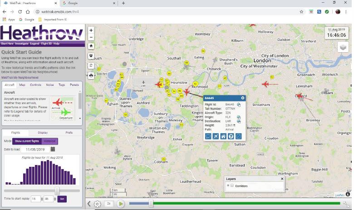Zoom in on the map with plus button

coord(91,30)
